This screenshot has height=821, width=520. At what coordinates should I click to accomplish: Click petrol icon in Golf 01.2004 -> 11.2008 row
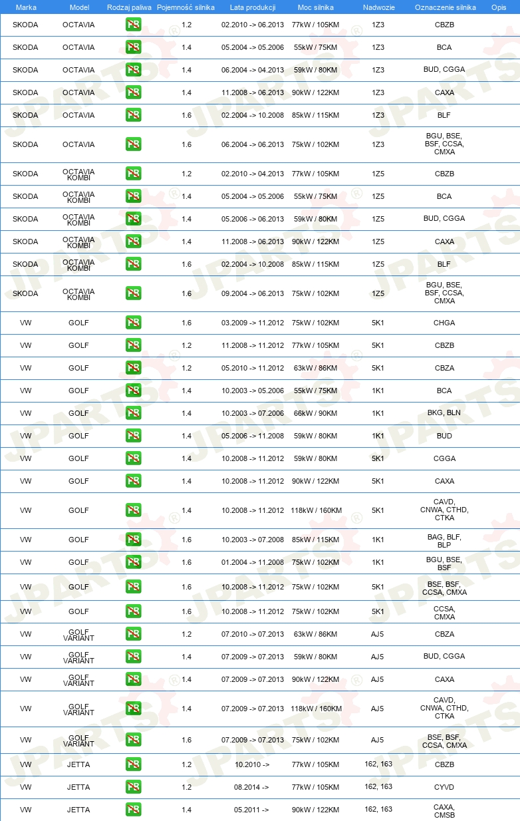[x=133, y=562]
